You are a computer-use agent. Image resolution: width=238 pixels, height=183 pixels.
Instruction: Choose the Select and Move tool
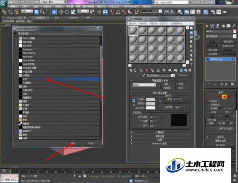(61, 12)
